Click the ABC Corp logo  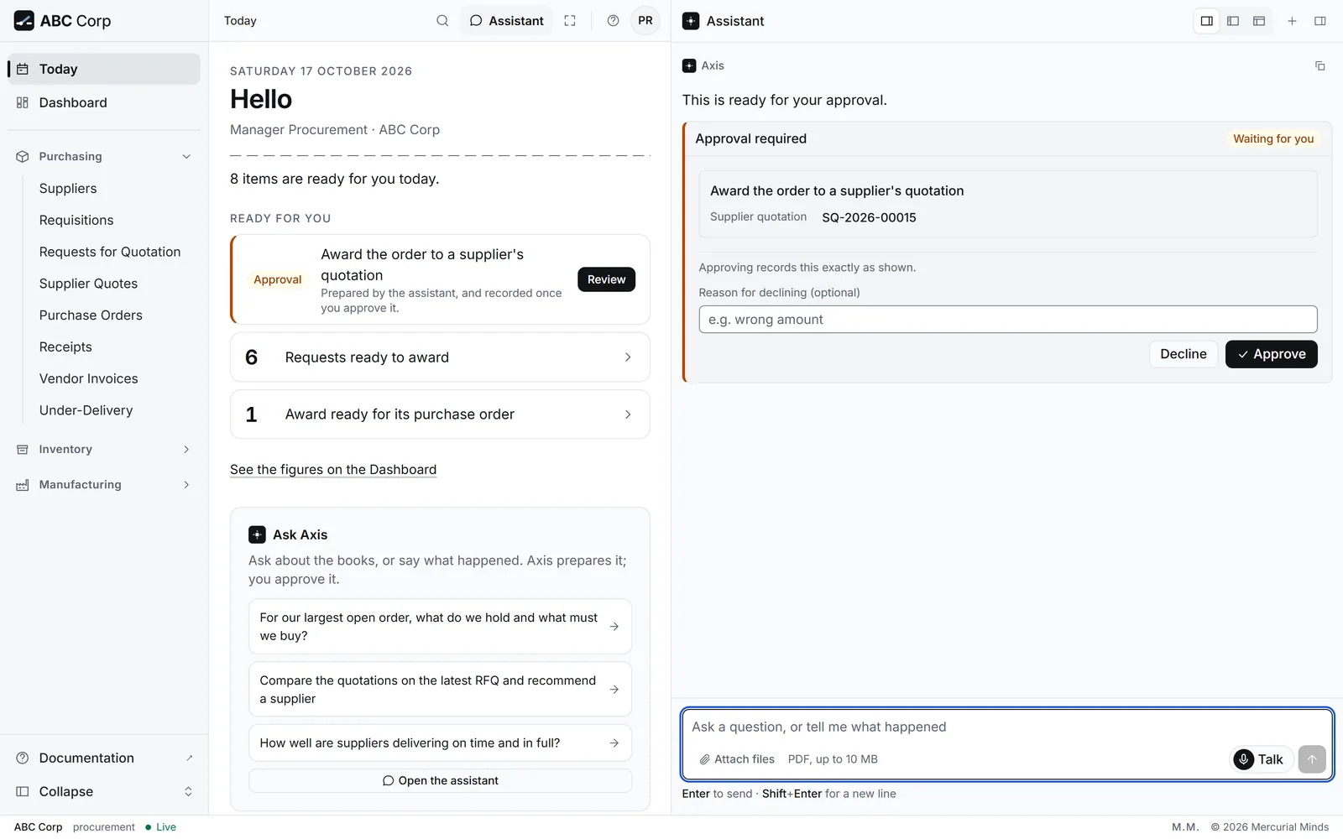click(x=62, y=21)
